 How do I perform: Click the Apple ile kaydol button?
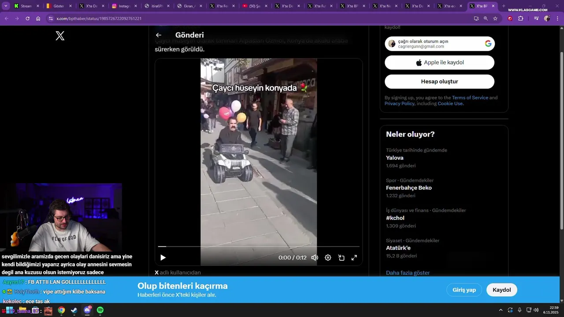(x=440, y=63)
